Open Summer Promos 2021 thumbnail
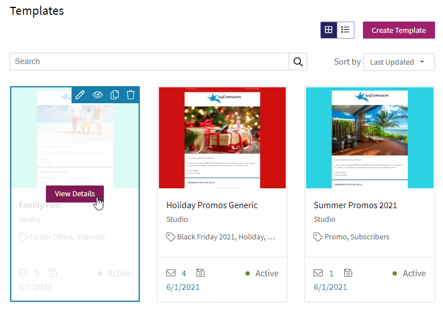Image resolution: width=443 pixels, height=312 pixels. coord(370,138)
